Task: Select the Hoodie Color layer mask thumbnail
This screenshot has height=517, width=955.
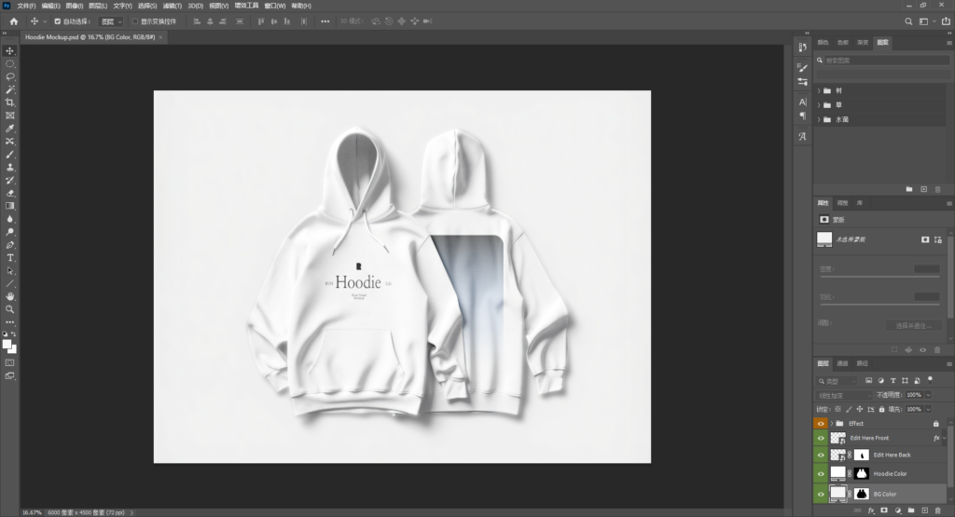Action: click(861, 473)
